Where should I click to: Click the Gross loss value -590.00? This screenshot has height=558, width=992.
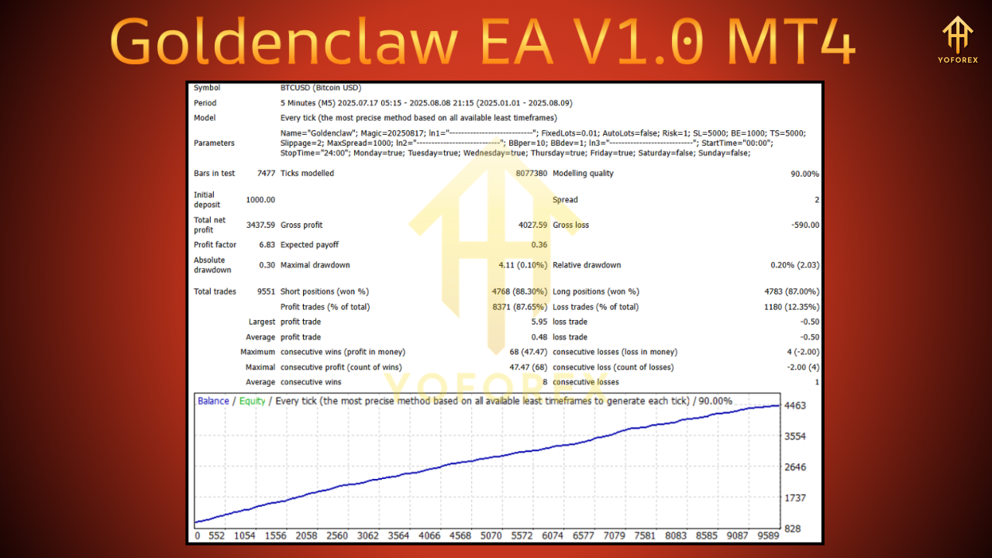pyautogui.click(x=802, y=225)
